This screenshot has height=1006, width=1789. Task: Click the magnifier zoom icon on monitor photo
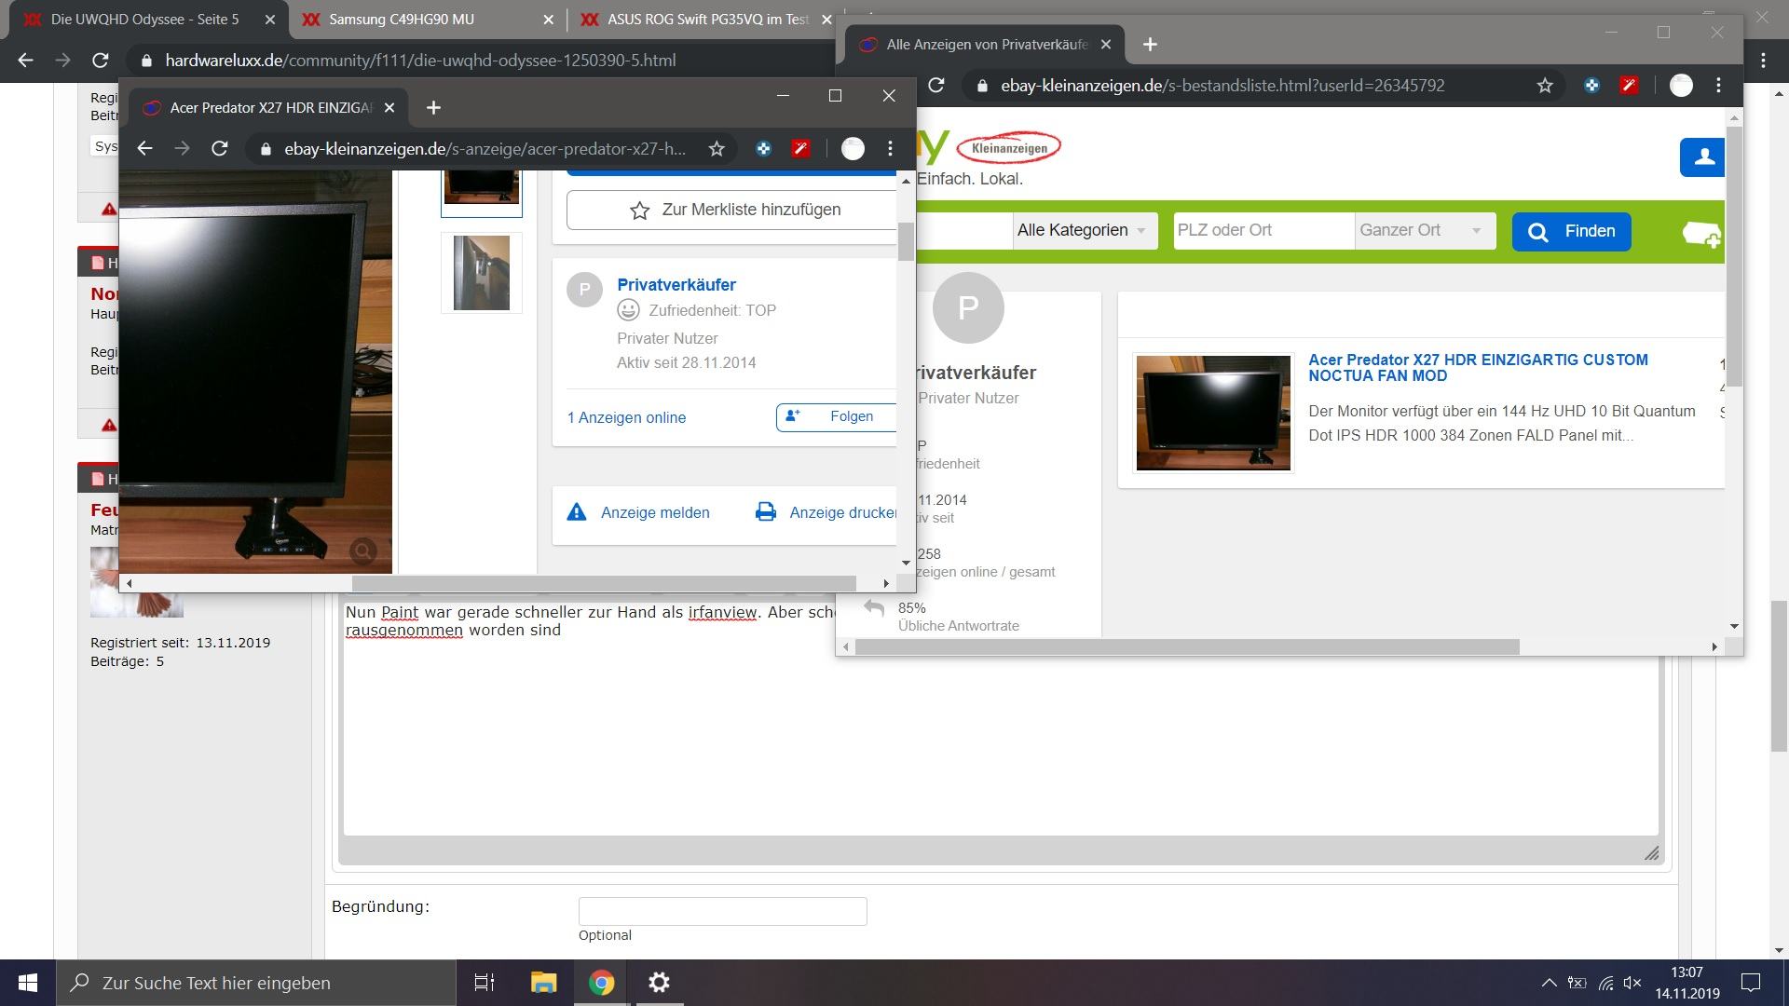pos(363,551)
